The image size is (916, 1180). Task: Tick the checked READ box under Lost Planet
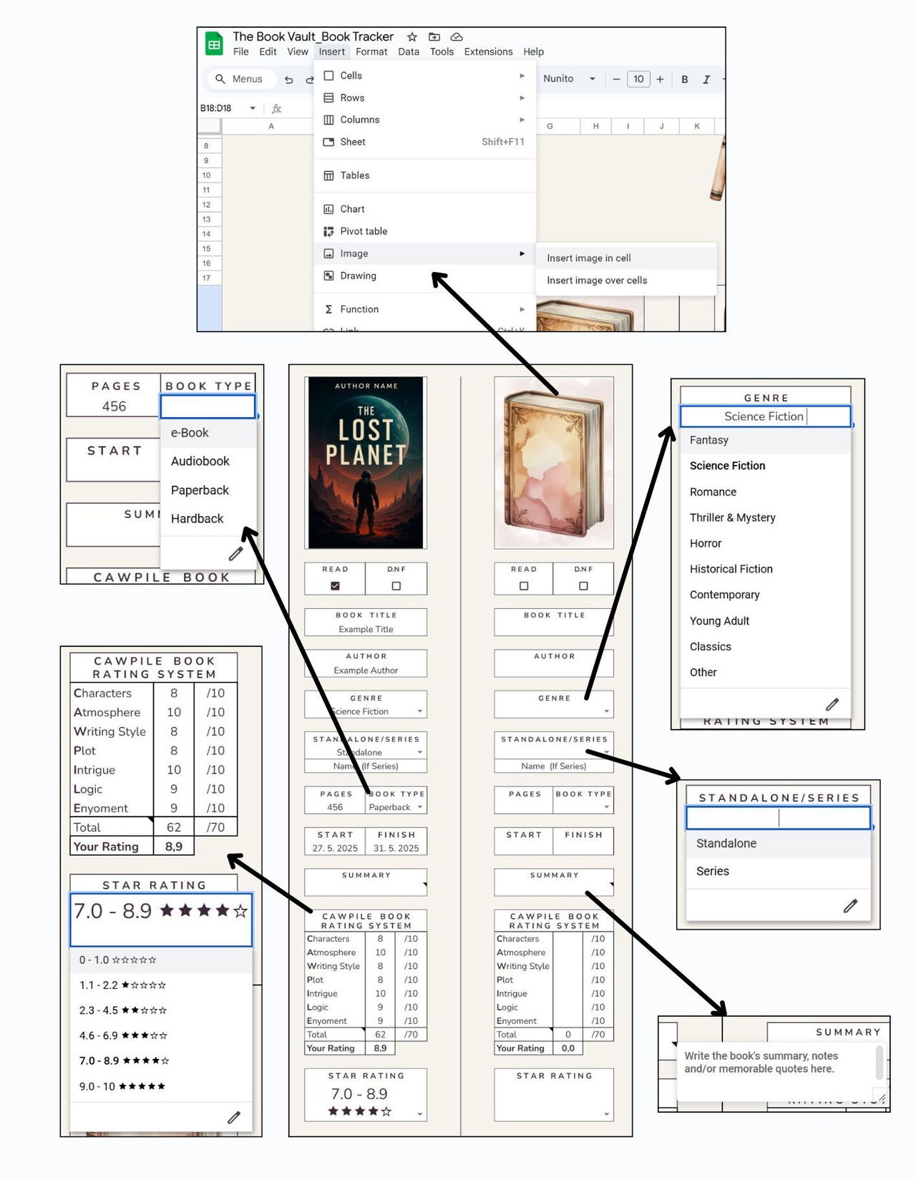(335, 586)
